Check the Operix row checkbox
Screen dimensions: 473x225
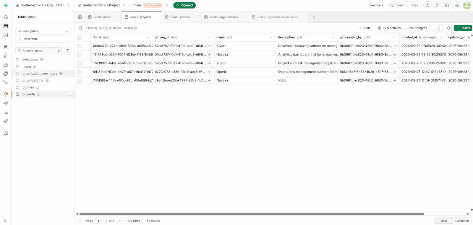(x=79, y=72)
